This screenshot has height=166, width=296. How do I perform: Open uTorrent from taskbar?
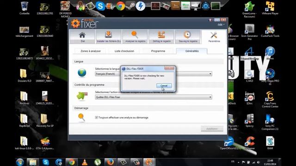98,162
